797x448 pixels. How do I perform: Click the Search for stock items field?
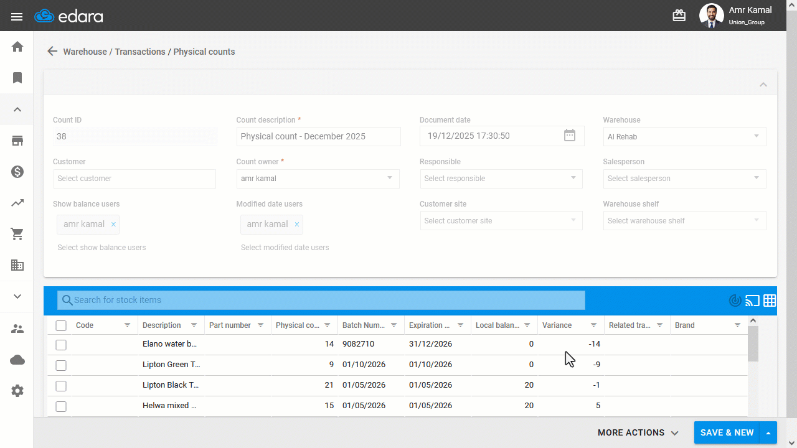point(321,300)
